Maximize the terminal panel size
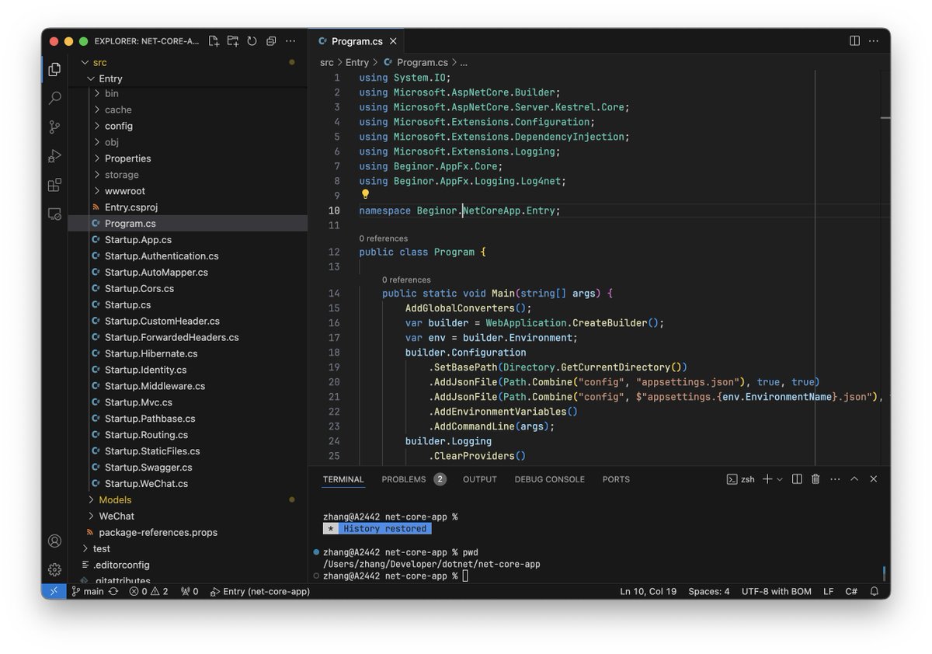The height and width of the screenshot is (654, 932). coord(854,479)
